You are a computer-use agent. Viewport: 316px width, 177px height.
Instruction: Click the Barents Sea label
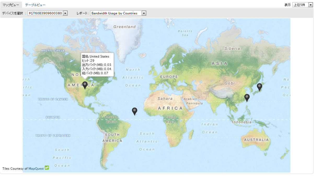[x=185, y=33]
